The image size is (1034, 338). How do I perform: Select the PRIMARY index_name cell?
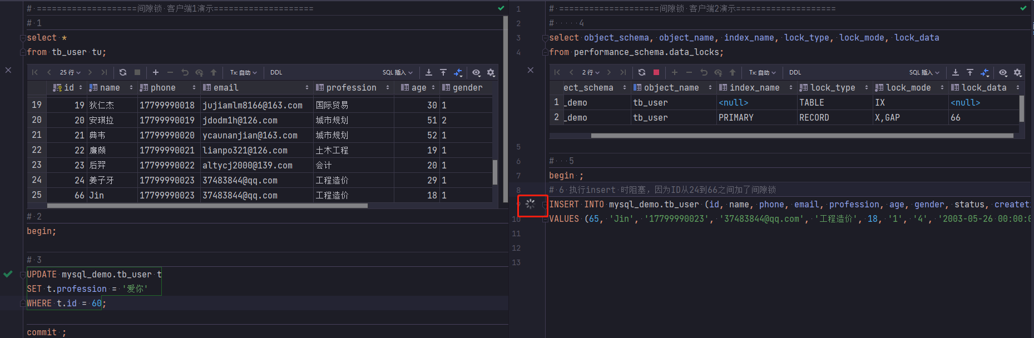(x=757, y=118)
